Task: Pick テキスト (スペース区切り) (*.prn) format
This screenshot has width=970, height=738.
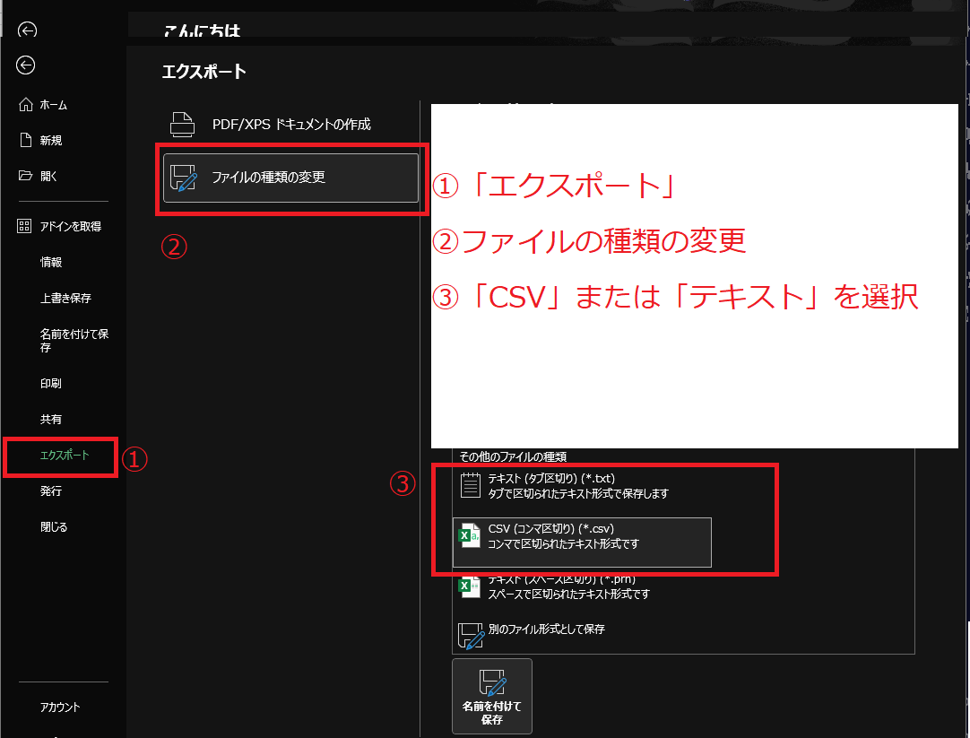Action: pos(582,586)
